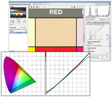112x97 pixels.
Task: Select the straighten line tool
Action: pos(40,7)
